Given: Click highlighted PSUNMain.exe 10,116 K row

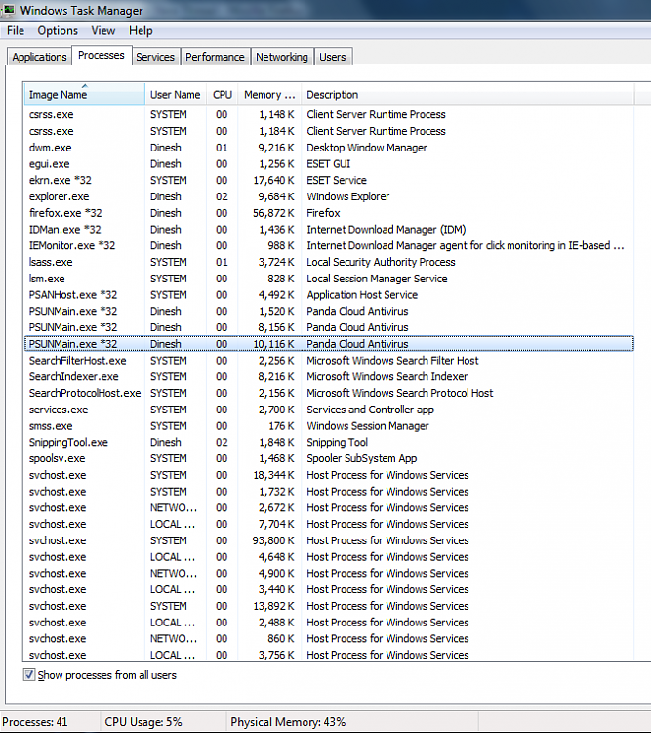Looking at the screenshot, I should (329, 344).
